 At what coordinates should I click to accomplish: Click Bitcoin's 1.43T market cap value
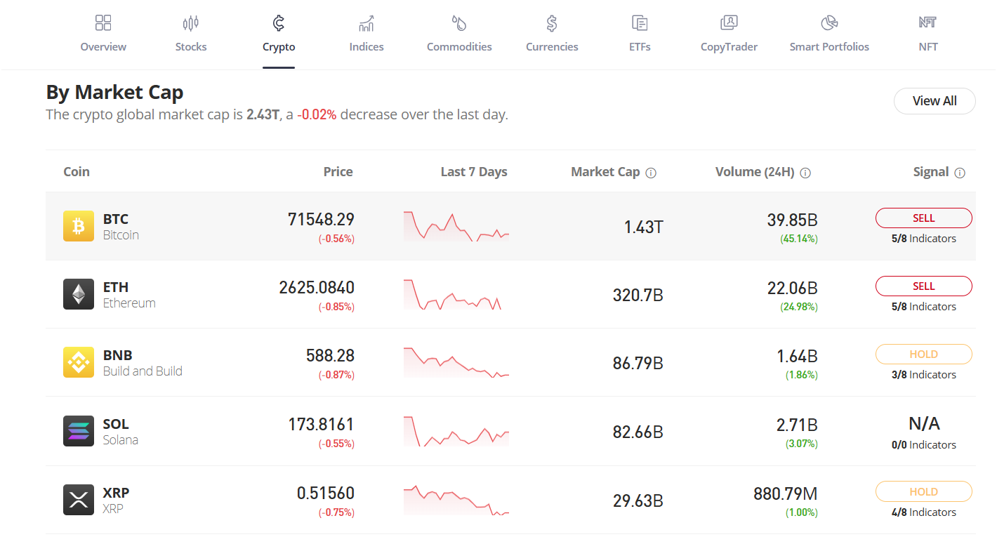[644, 227]
